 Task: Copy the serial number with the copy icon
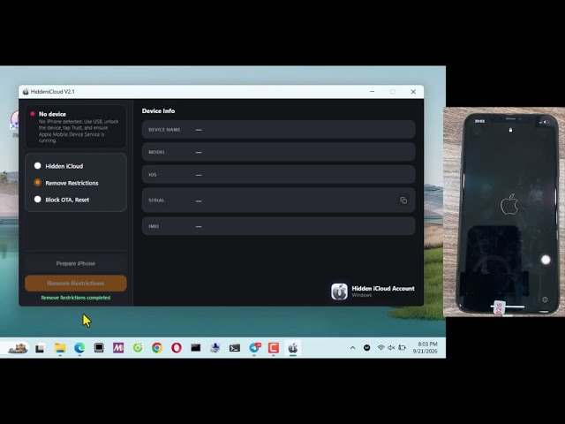[403, 201]
